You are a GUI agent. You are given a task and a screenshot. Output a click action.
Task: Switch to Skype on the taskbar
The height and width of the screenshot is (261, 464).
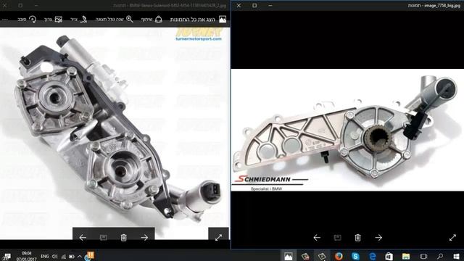pos(355,256)
